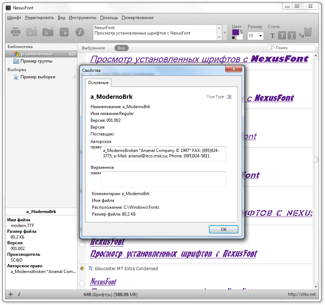The height and width of the screenshot is (305, 325).
Task: Click the Расположение C:\Windows\Fonts line
Action: [x=125, y=207]
